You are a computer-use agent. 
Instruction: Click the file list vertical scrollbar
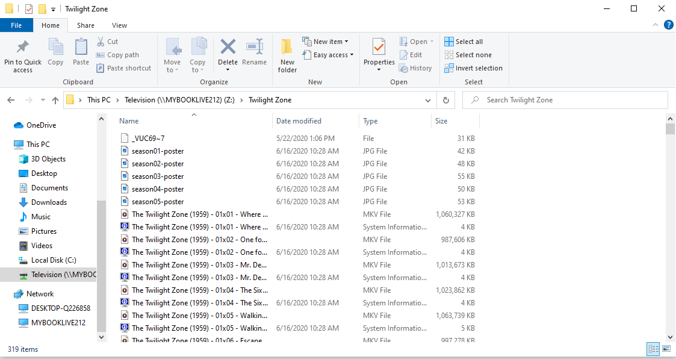[x=670, y=229]
